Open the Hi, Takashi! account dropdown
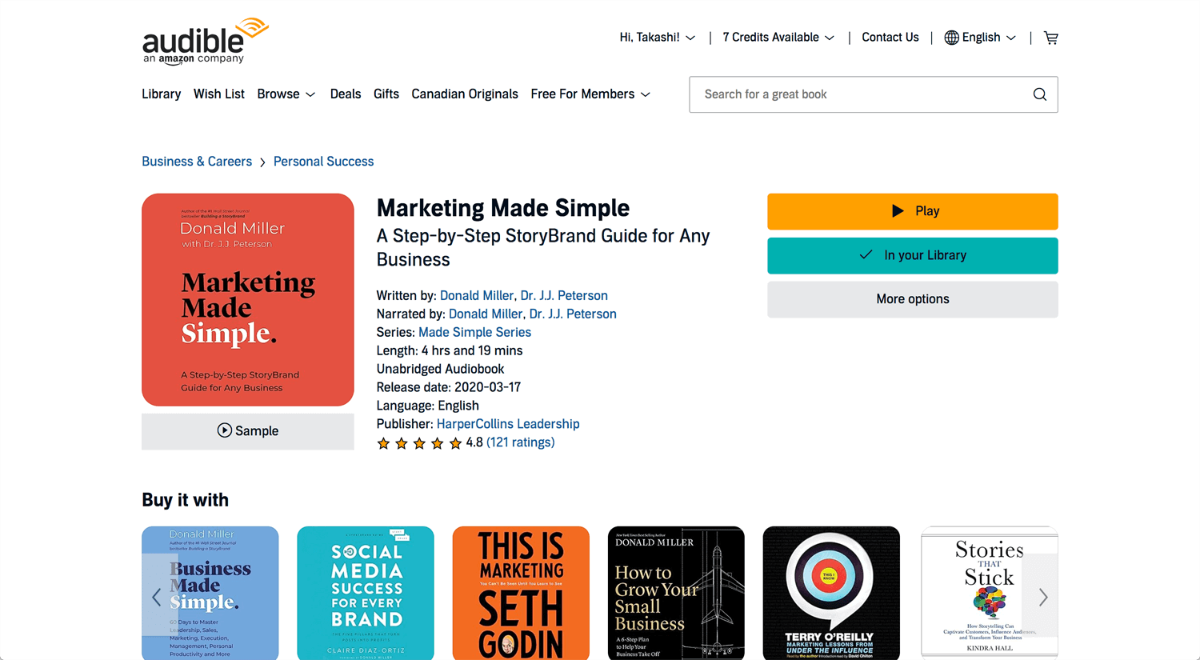 point(658,38)
